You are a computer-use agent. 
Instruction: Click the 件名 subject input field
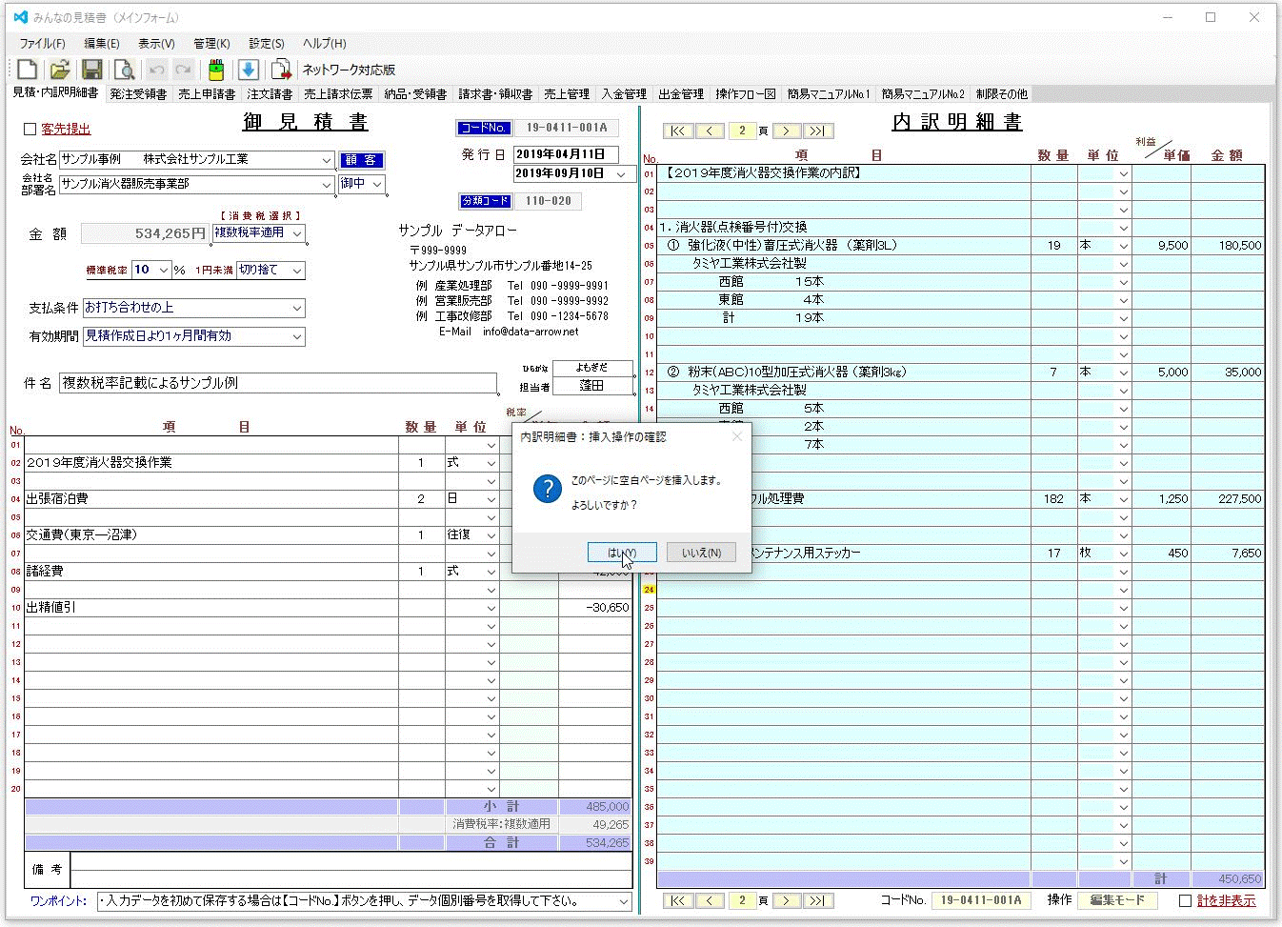(x=277, y=383)
